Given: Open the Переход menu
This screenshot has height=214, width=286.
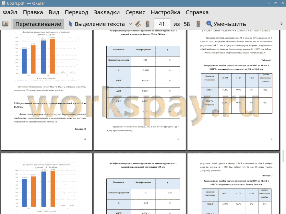Looking at the screenshot, I should point(76,12).
